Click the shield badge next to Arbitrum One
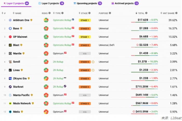Screen dimensions: 182x121 [x=31, y=20]
